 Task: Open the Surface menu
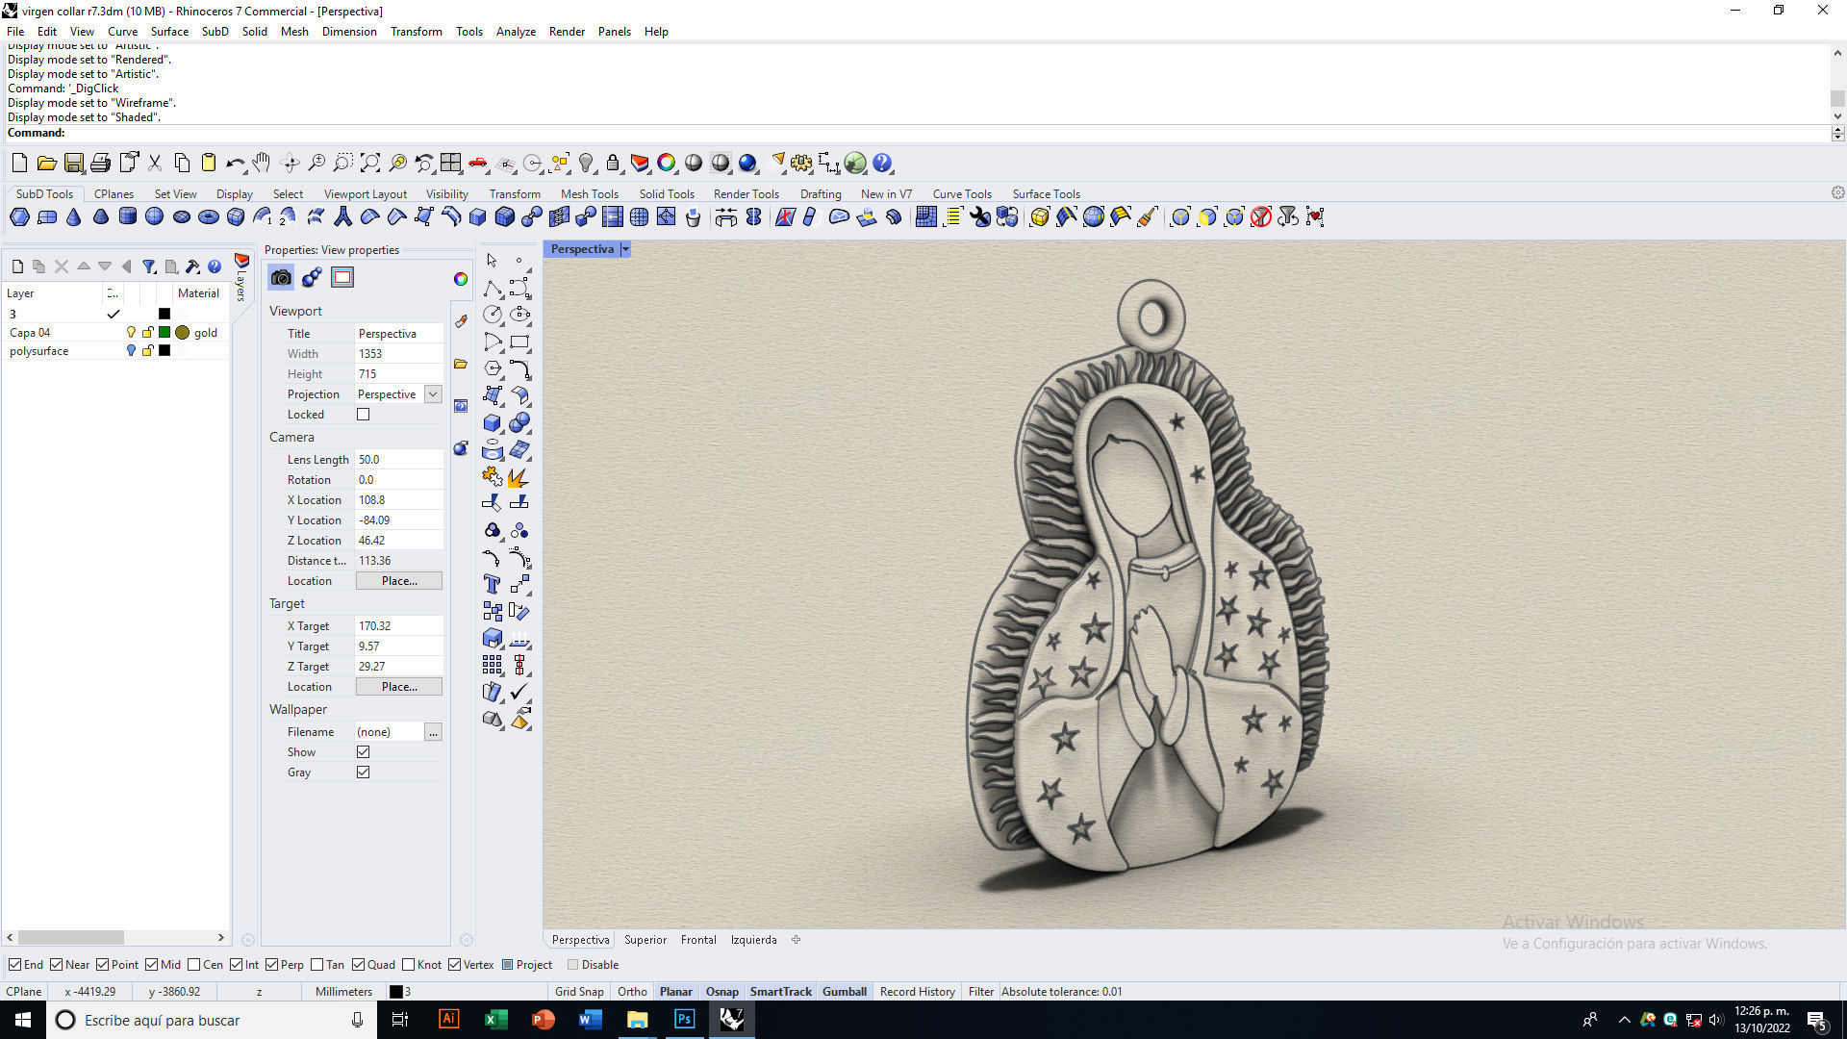pyautogui.click(x=169, y=32)
